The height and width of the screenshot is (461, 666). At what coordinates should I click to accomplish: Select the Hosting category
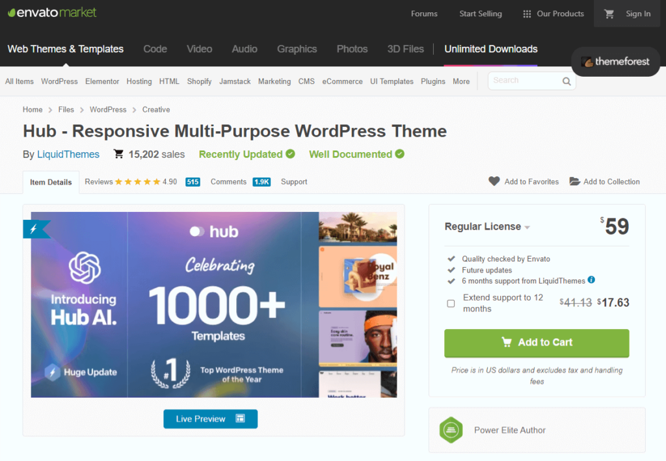tap(139, 81)
